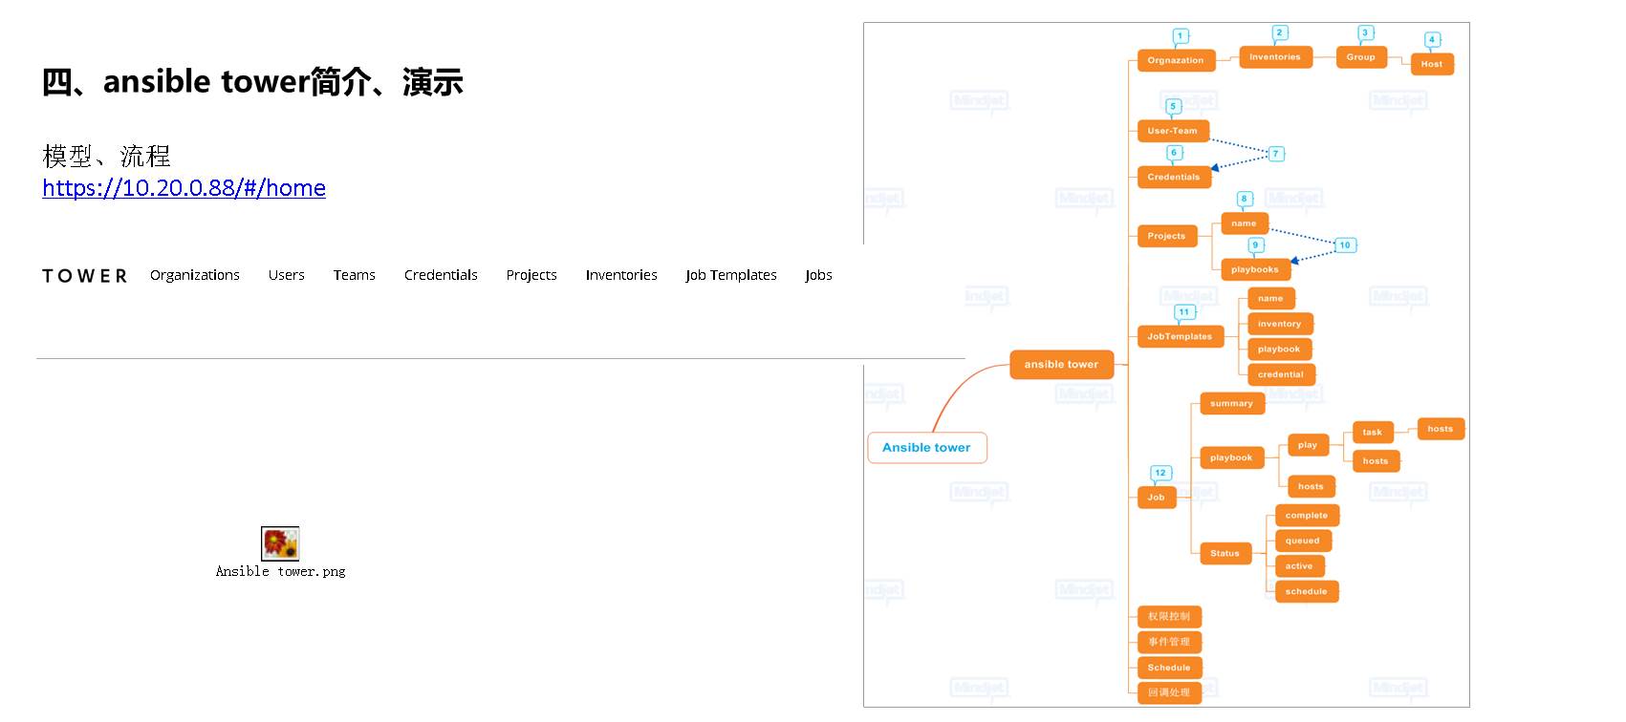
Task: Open Jobs in the Tower navigation bar
Action: click(818, 275)
